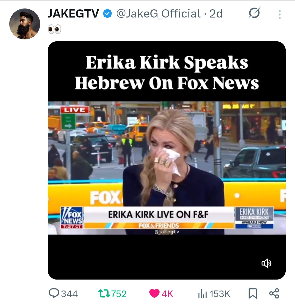Open the three-dot more options menu
The image size is (295, 307).
coord(279,15)
